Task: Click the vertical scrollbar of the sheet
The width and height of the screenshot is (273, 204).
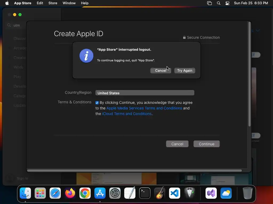Action: pos(250,74)
